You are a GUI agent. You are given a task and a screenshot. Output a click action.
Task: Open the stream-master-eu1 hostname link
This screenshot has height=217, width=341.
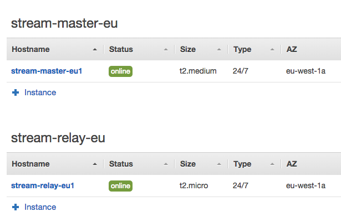[x=47, y=71]
